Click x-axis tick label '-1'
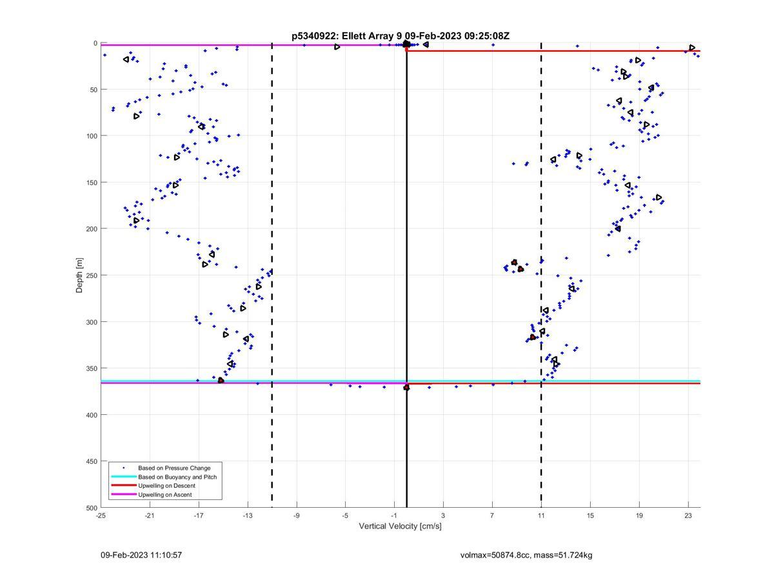 tap(394, 515)
